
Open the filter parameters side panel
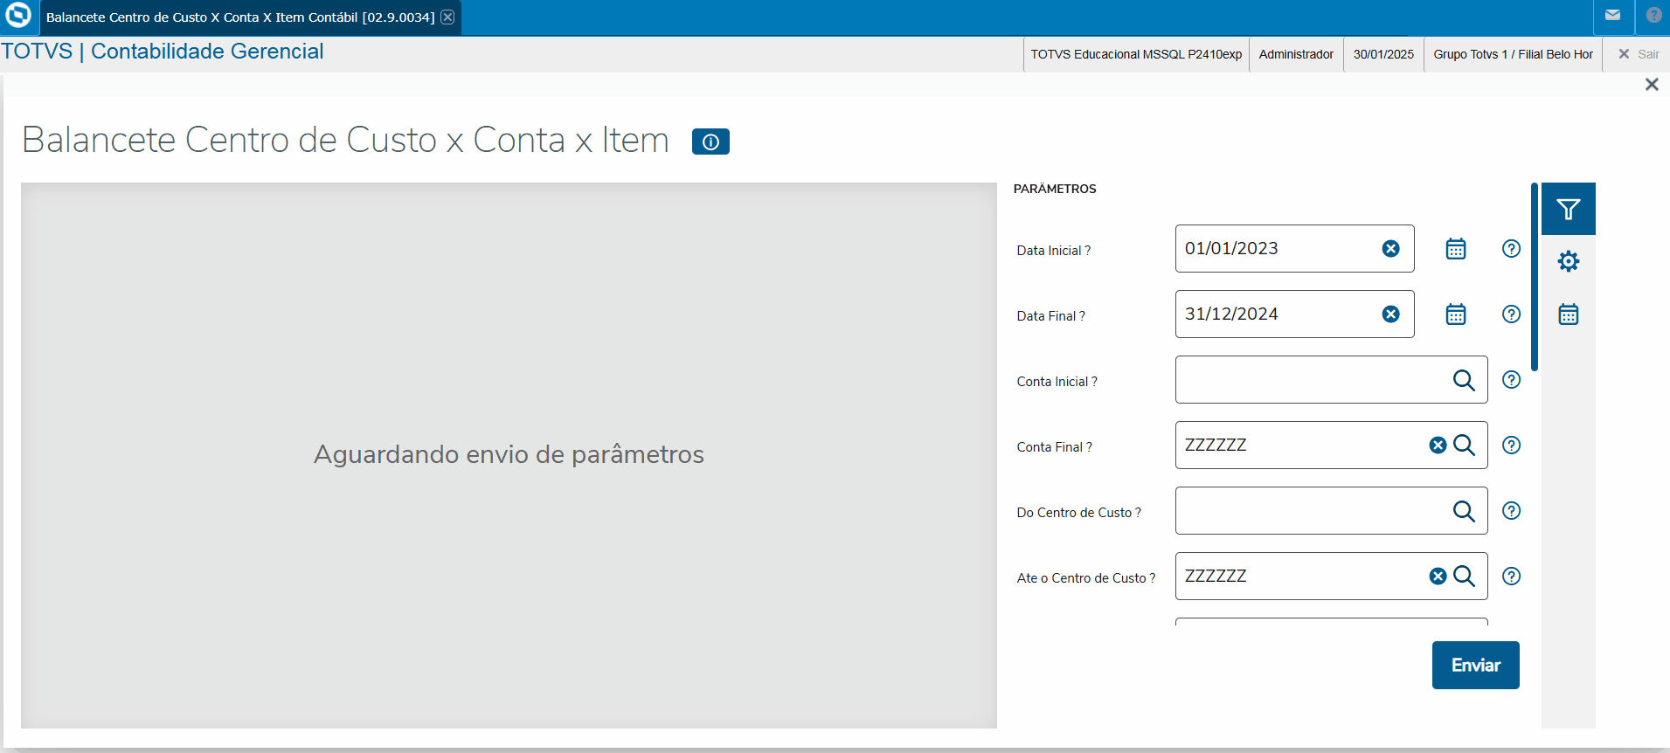1568,210
